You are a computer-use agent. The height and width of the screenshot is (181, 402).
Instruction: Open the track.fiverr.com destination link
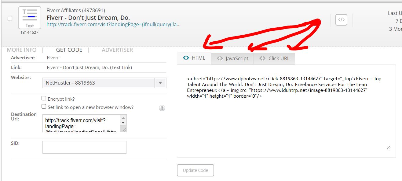tap(114, 25)
